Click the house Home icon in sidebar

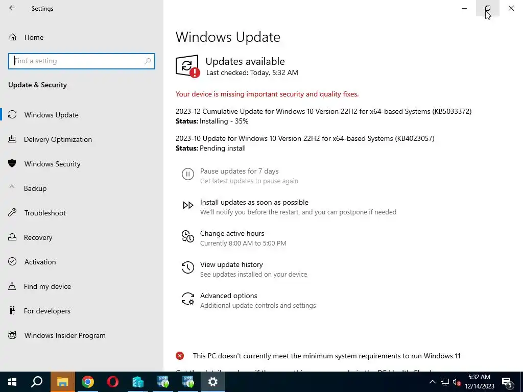pyautogui.click(x=13, y=37)
